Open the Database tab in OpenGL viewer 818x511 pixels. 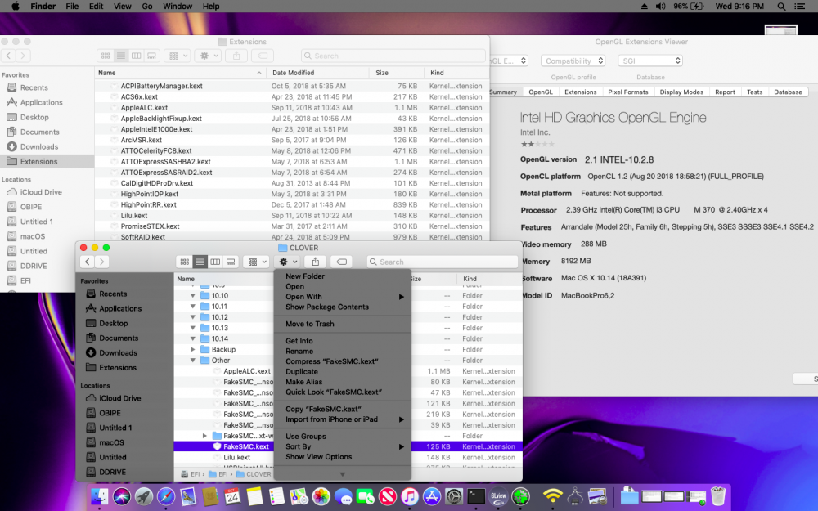pos(788,92)
